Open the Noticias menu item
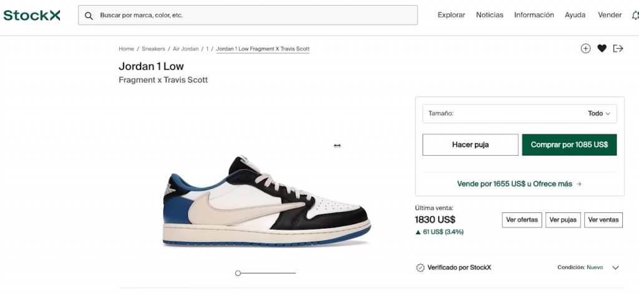This screenshot has width=639, height=294. tap(489, 15)
